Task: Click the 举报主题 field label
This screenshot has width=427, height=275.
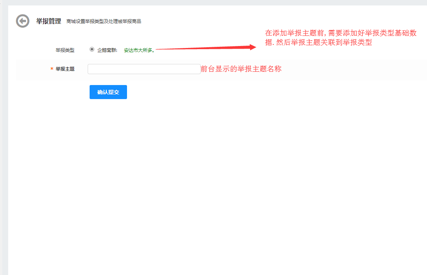Action: point(65,69)
